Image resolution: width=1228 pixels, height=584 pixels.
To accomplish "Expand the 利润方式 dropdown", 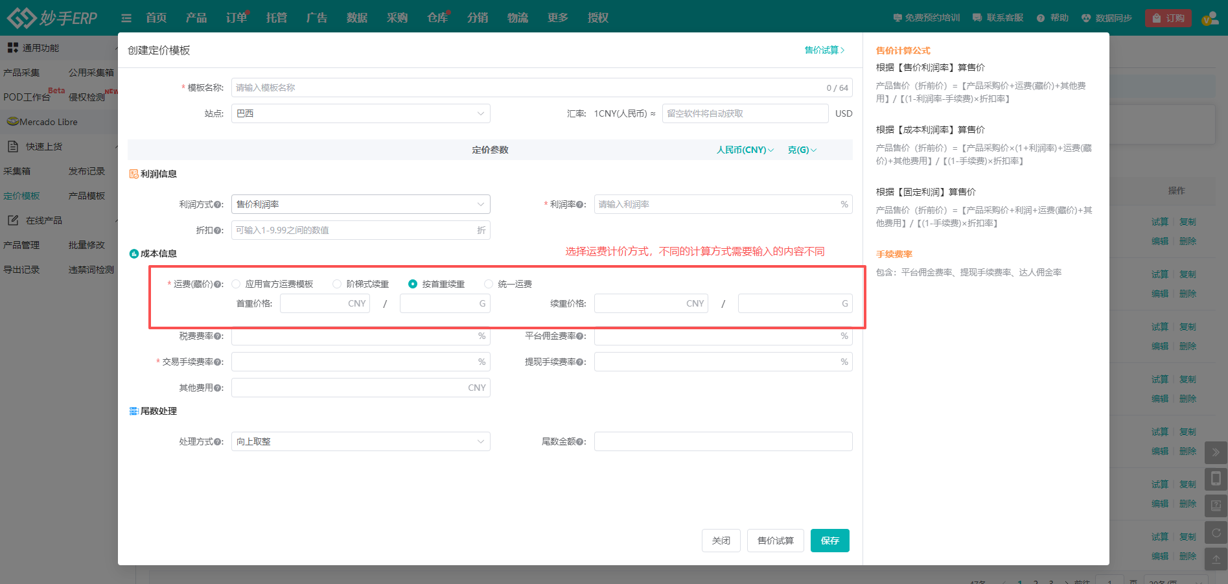I will coord(360,204).
